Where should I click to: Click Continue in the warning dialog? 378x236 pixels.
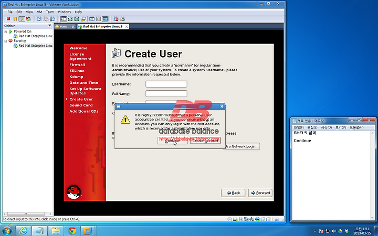point(172,141)
